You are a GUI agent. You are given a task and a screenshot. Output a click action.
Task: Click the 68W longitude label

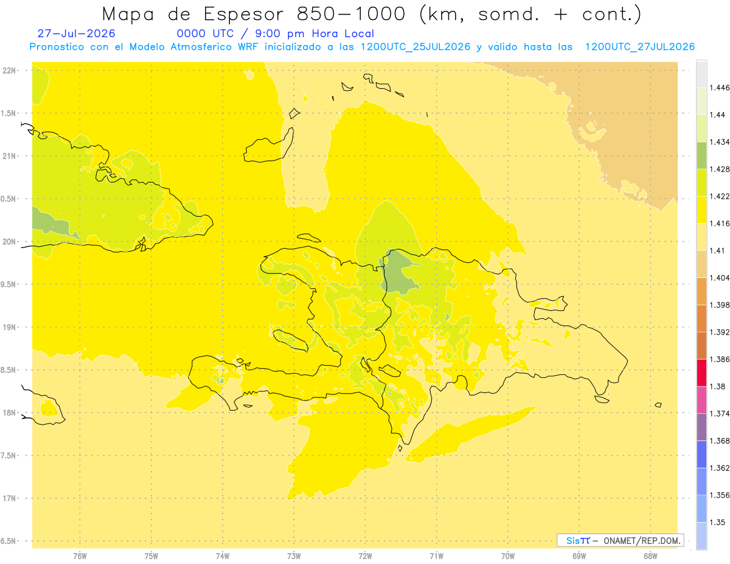pyautogui.click(x=650, y=556)
